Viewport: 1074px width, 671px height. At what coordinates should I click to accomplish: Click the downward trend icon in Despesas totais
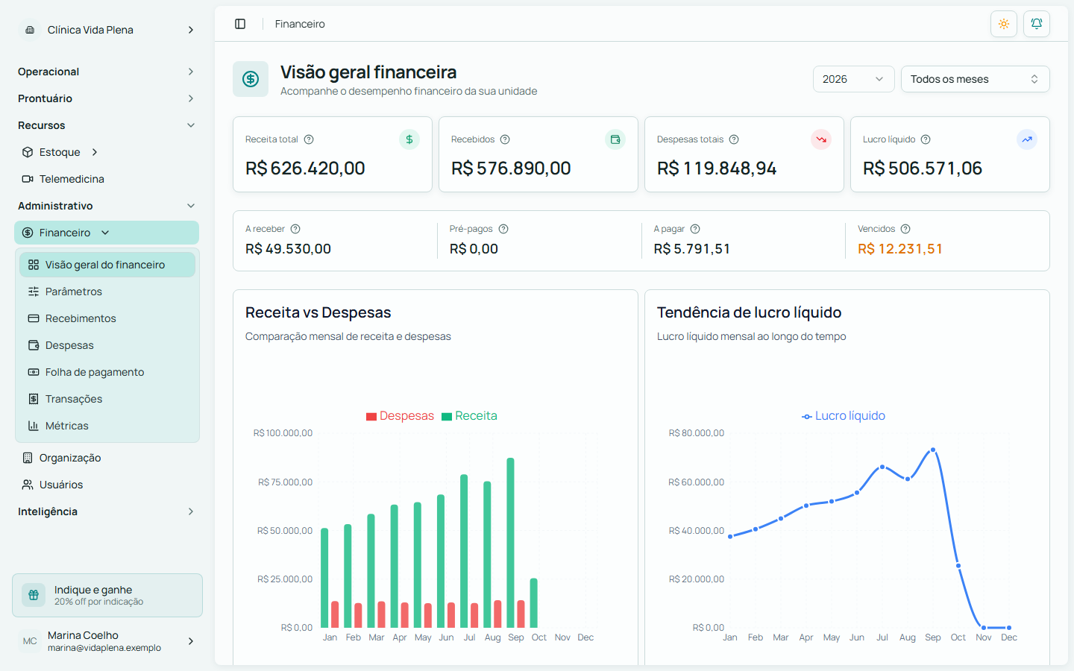click(821, 139)
